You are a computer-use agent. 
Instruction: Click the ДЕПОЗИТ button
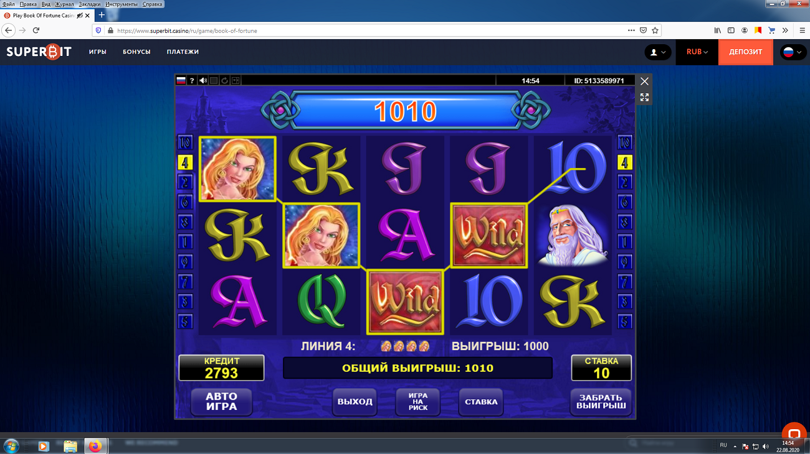[746, 52]
